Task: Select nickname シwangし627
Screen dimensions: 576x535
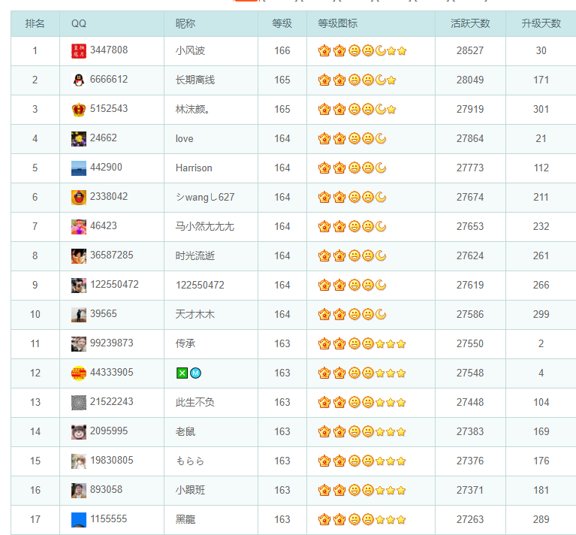Action: 205,198
